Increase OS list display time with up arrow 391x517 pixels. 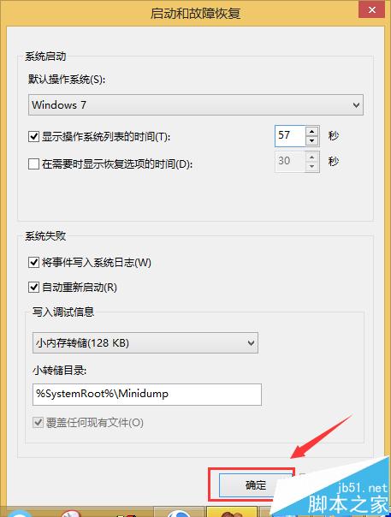coord(311,131)
